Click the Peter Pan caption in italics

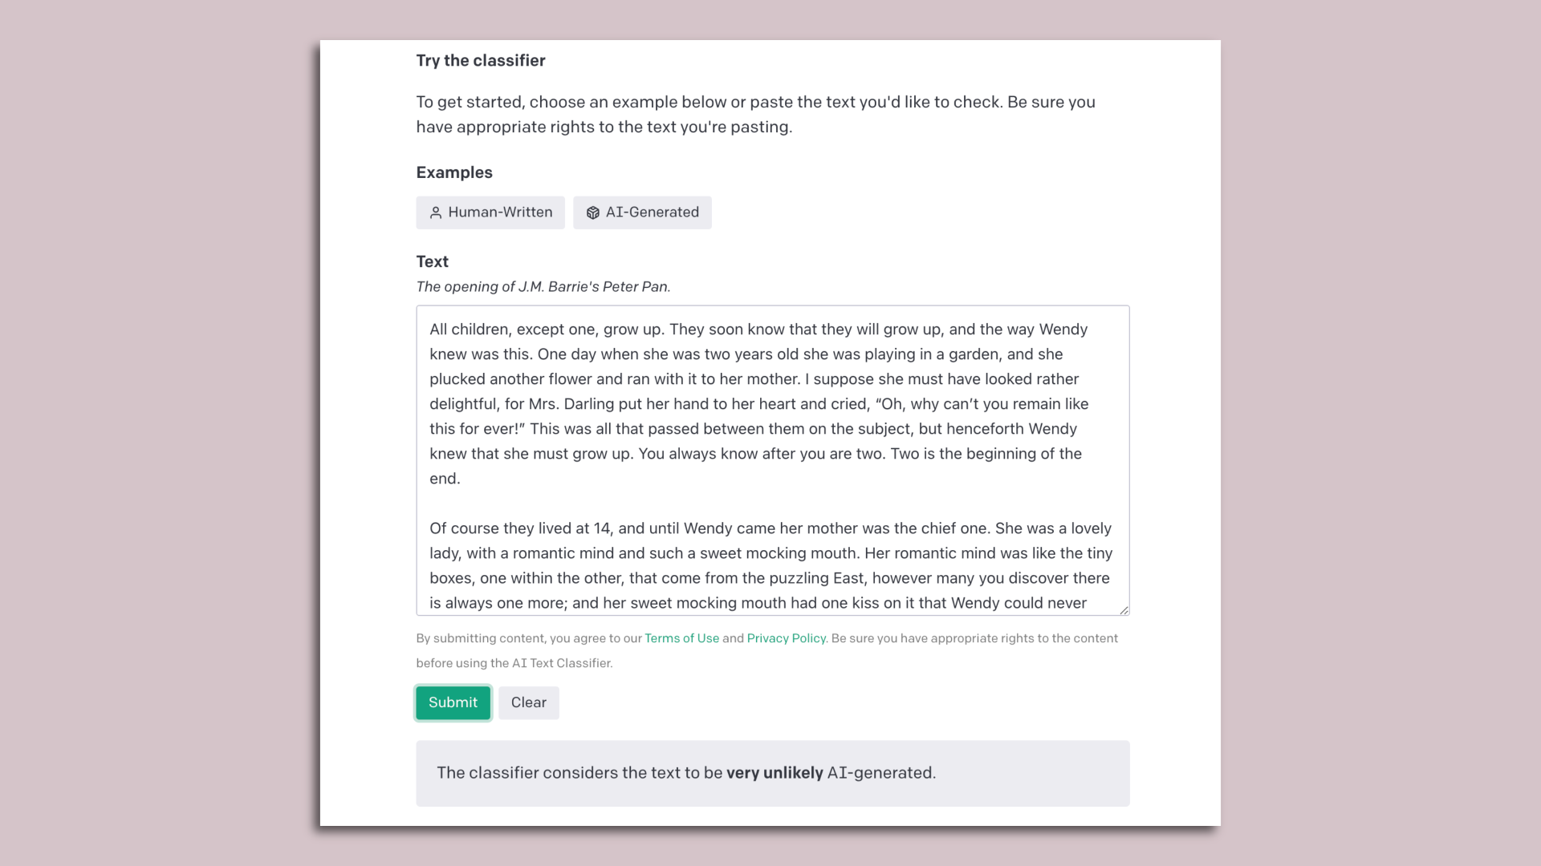(x=543, y=287)
